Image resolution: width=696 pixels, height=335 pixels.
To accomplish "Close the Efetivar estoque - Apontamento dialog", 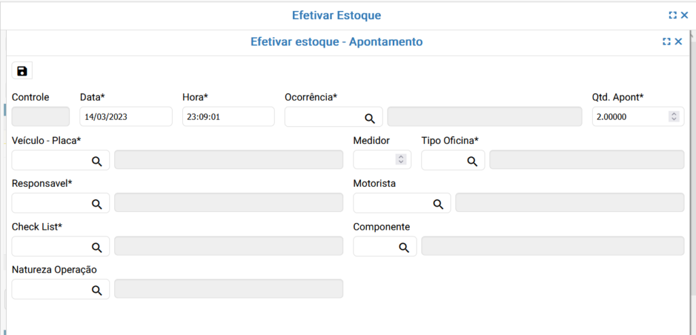I will [x=678, y=42].
